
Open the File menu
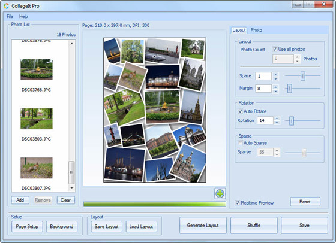coord(10,16)
